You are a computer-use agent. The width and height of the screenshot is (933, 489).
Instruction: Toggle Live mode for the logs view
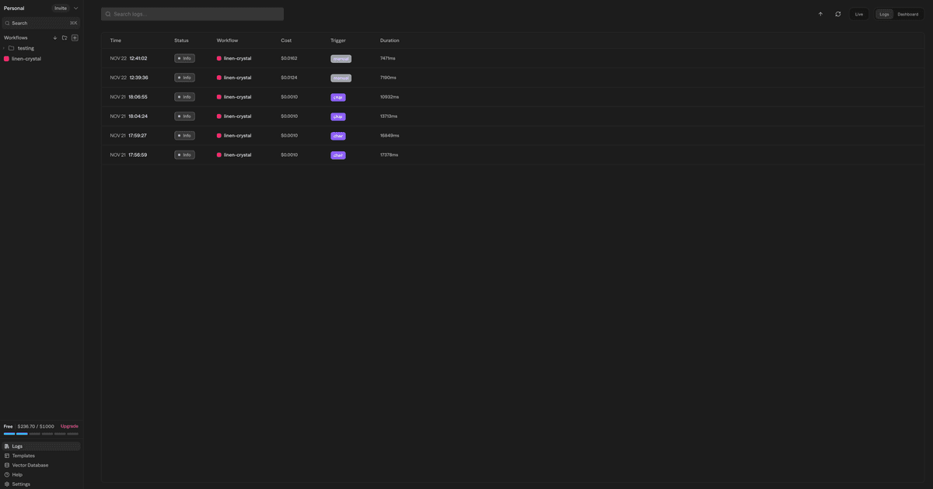[x=858, y=14]
